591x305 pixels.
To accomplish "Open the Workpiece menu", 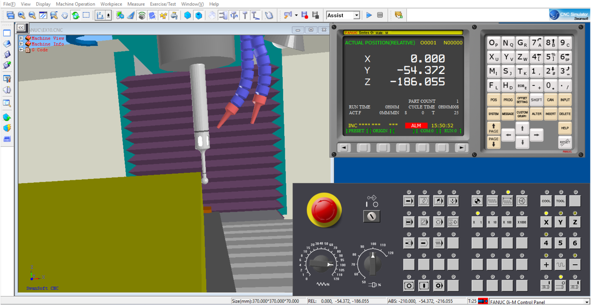I will 111,4.
